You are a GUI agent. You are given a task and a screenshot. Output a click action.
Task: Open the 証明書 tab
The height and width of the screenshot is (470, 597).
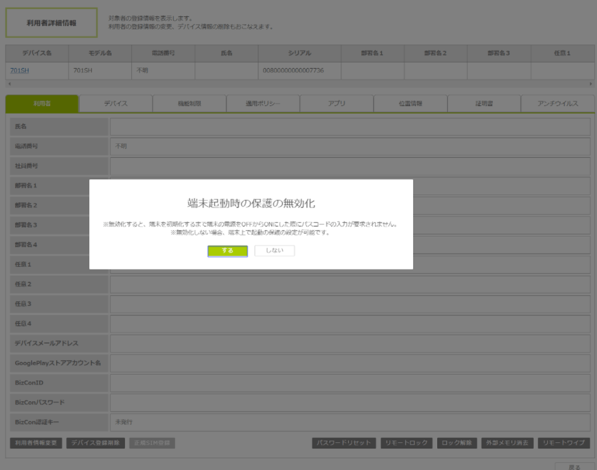tap(484, 103)
